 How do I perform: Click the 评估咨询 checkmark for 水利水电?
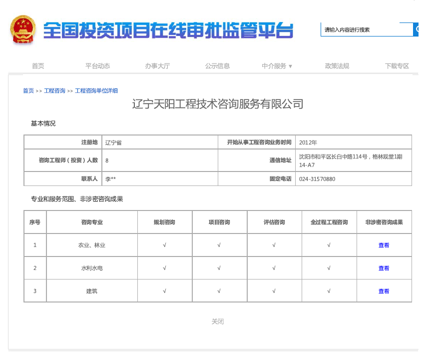(x=274, y=268)
